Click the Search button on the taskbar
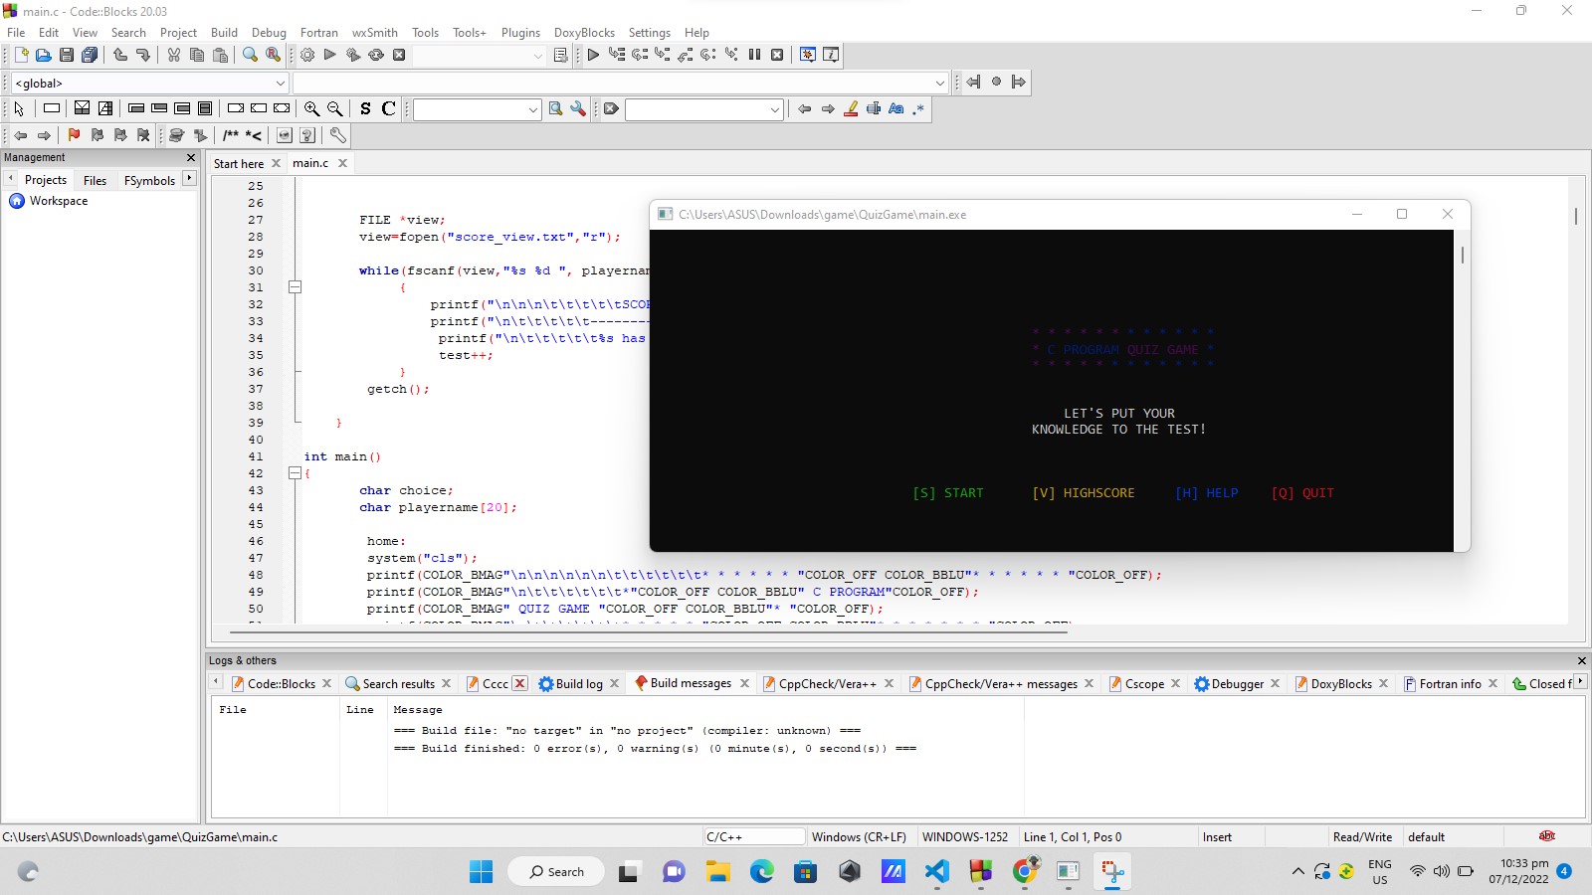1592x895 pixels. [x=556, y=872]
